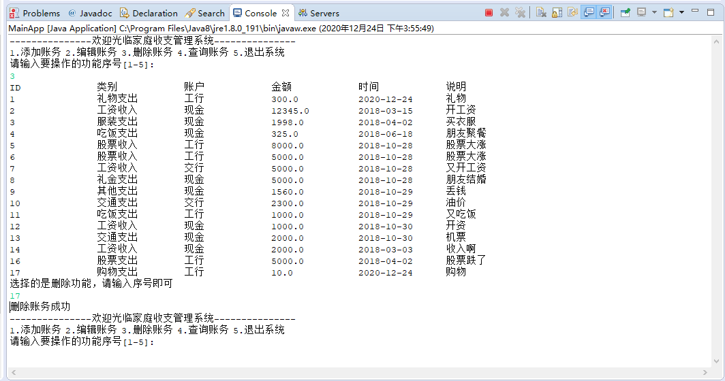Toggle Show Console When Standard Out Changes
This screenshot has height=381, width=725.
(x=589, y=13)
